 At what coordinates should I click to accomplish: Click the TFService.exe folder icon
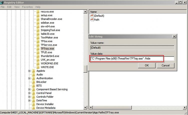coord(38,45)
